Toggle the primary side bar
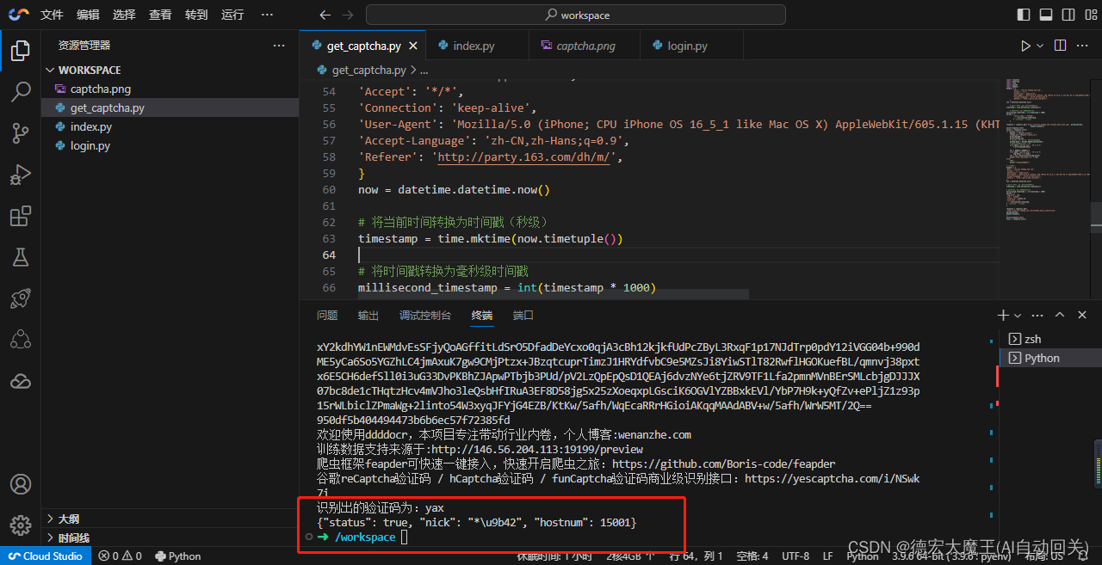The width and height of the screenshot is (1102, 565). [x=1024, y=15]
